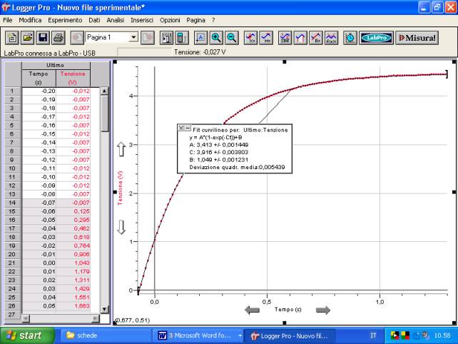
Task: Click the data table vertical scrollbar thumb
Action: click(105, 114)
